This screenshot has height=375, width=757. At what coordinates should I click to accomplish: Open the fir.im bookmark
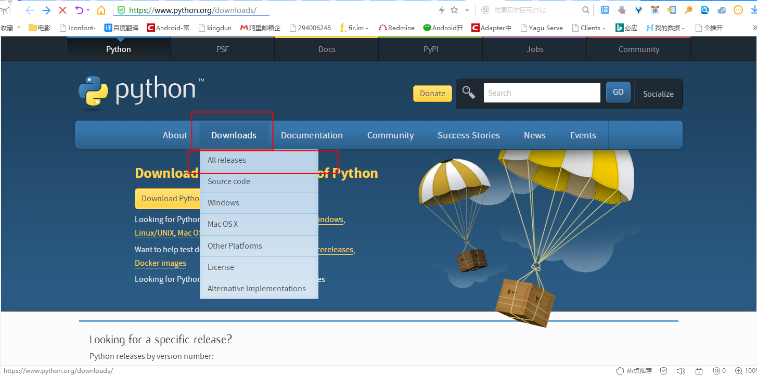pyautogui.click(x=354, y=28)
